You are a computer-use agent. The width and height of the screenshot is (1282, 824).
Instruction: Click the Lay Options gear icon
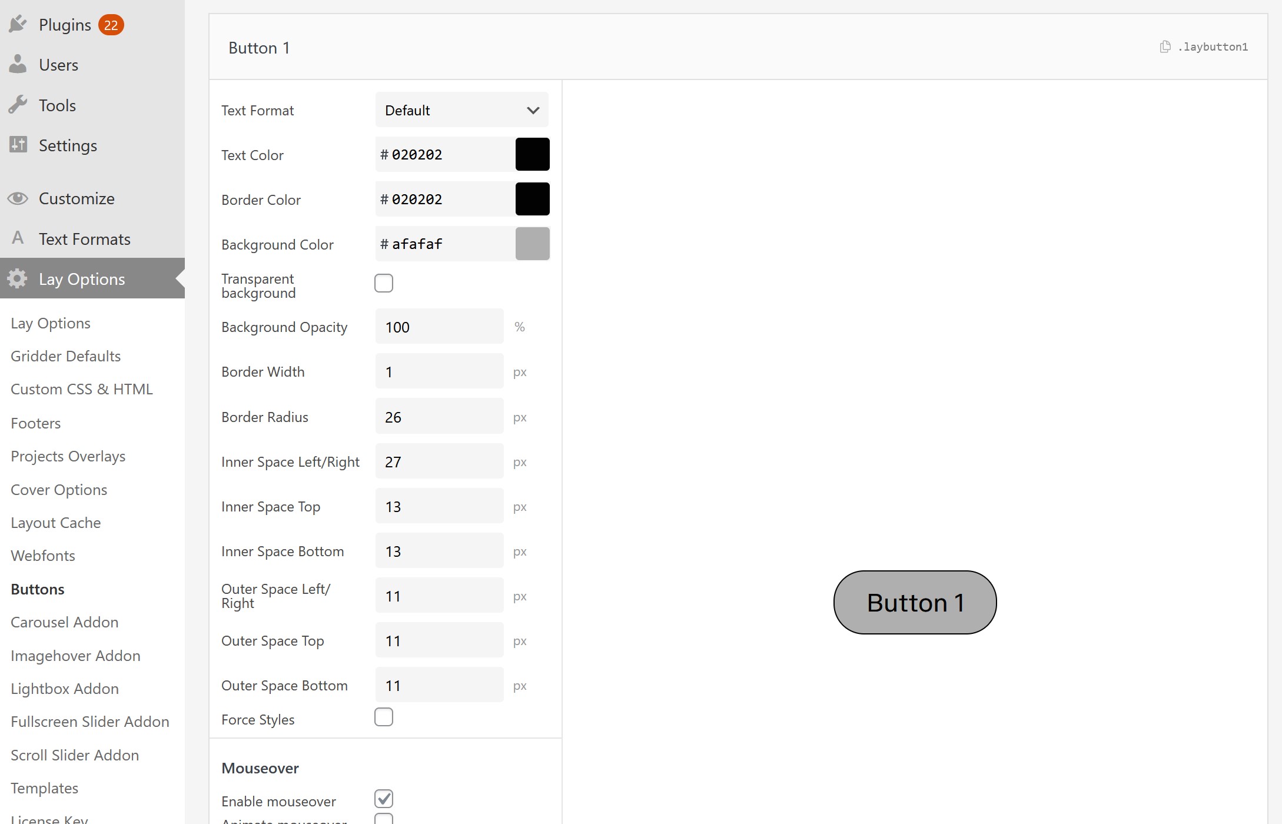18,278
